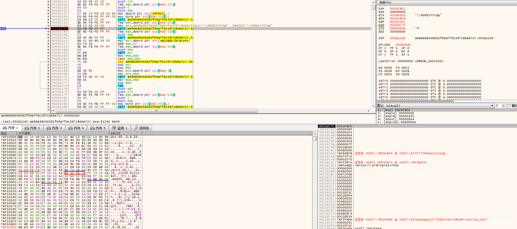Select the EAX register value 0021F9C5

[x=397, y=8]
